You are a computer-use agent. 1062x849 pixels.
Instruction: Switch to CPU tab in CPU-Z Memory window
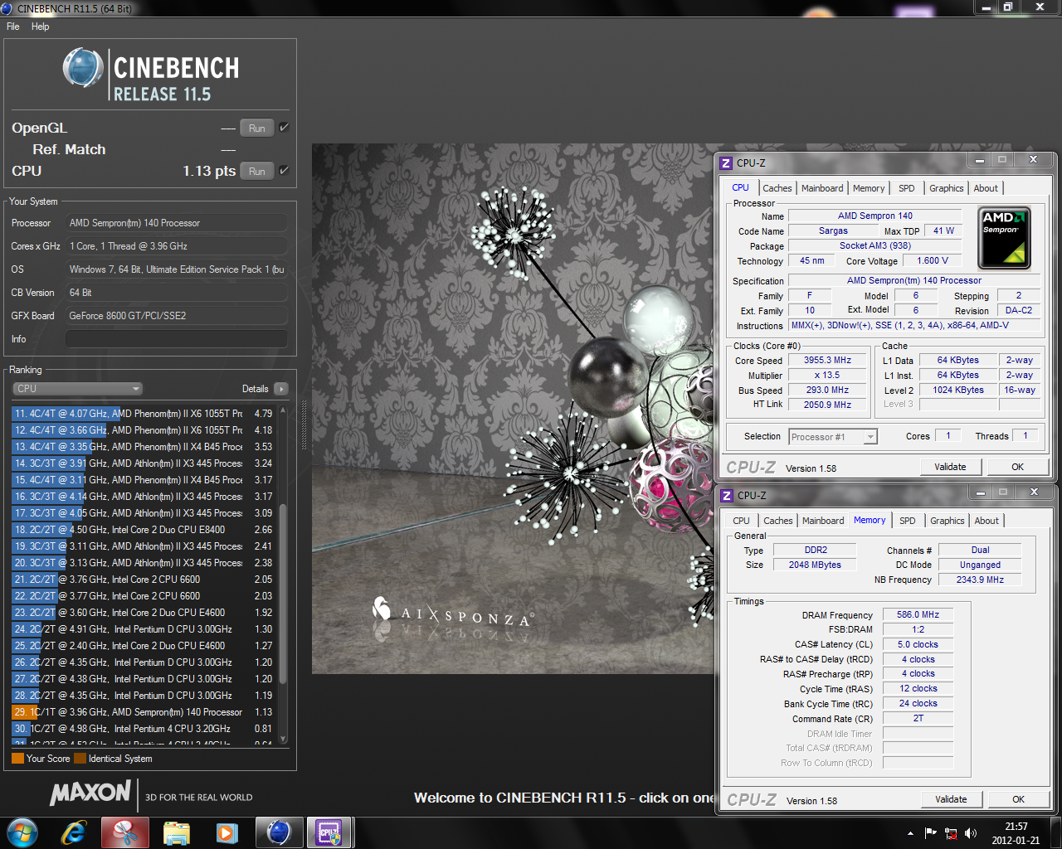pos(741,521)
